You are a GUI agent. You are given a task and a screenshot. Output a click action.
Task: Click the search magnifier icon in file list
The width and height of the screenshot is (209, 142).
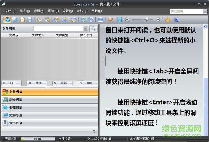93,28
